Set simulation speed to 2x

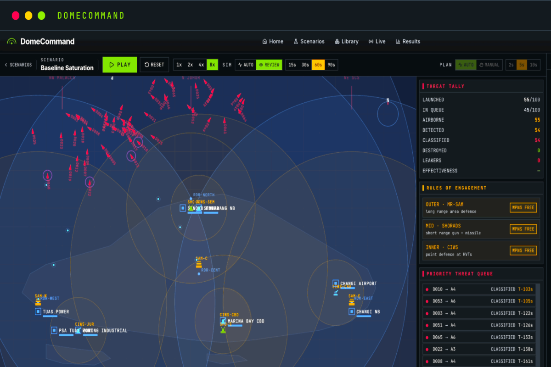point(190,65)
